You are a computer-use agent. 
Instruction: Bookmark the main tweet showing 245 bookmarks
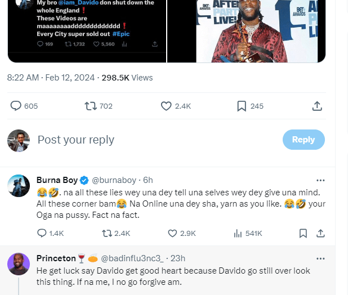pyautogui.click(x=242, y=106)
